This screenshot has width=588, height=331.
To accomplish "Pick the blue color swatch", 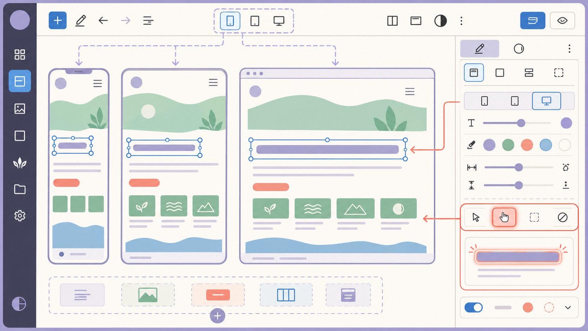I will tap(546, 145).
